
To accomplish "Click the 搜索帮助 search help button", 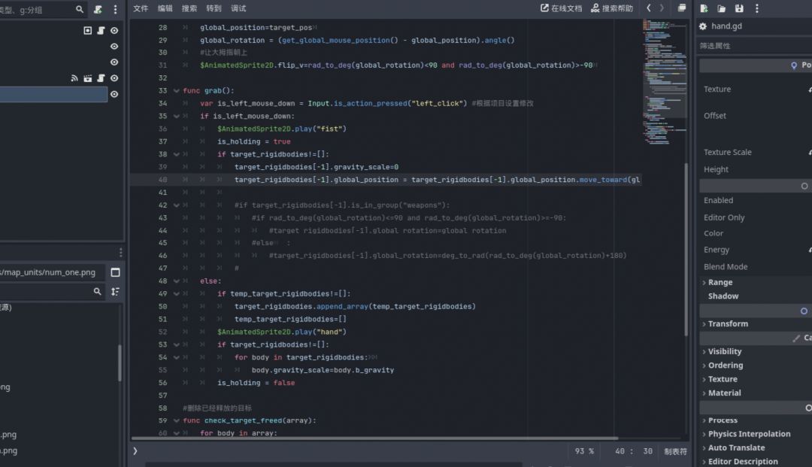I will 611,8.
